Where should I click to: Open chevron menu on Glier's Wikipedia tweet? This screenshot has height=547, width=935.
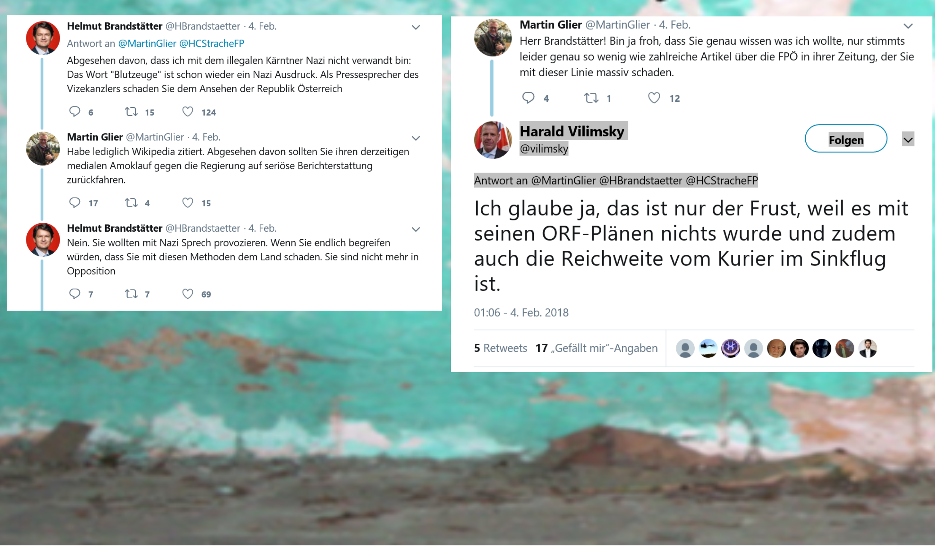tap(416, 138)
